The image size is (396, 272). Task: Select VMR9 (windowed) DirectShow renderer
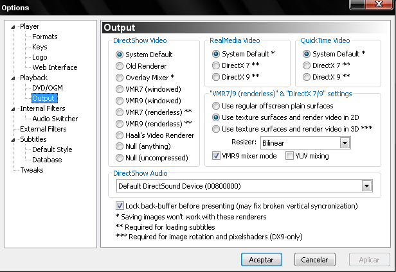click(120, 101)
